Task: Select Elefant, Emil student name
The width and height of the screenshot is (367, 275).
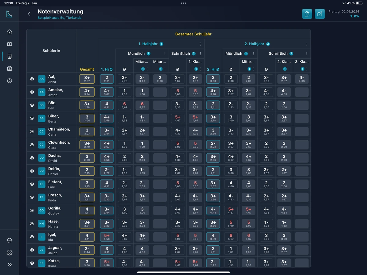Action: 55,184
